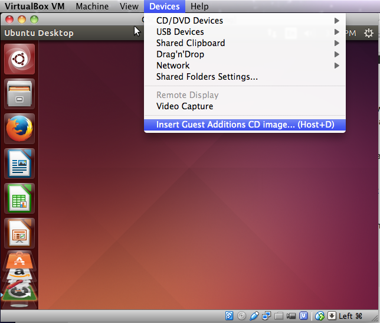Open the View menu
Image resolution: width=380 pixels, height=323 pixels.
(x=129, y=6)
